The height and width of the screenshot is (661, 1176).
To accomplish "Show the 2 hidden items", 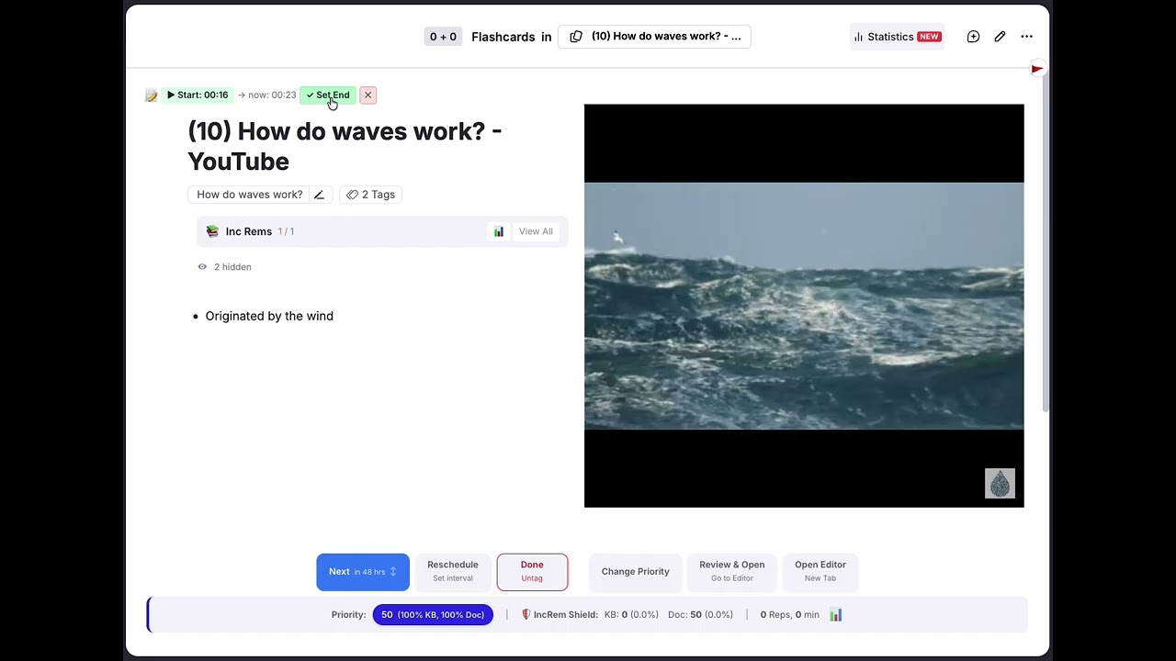I will click(224, 267).
